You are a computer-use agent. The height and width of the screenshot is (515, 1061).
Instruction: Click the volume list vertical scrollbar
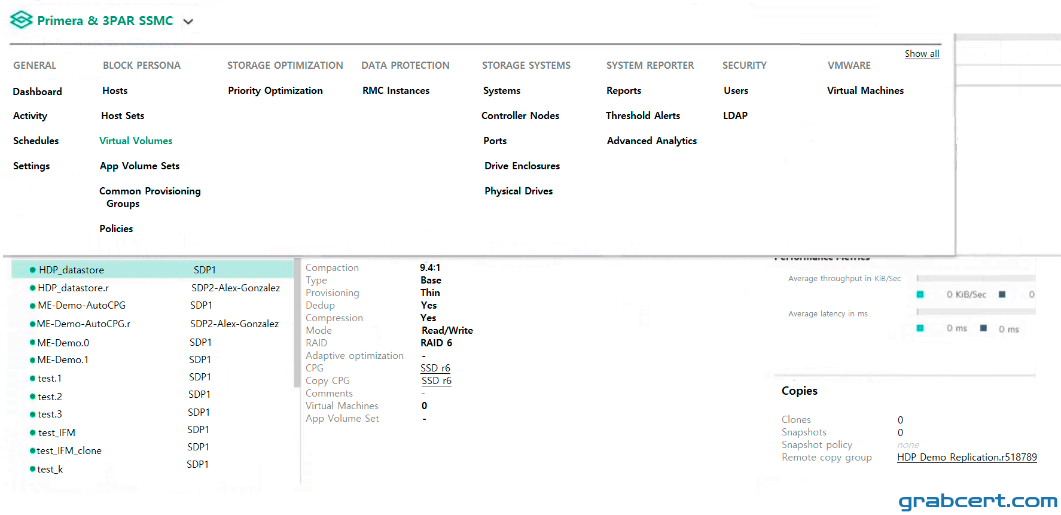297,323
